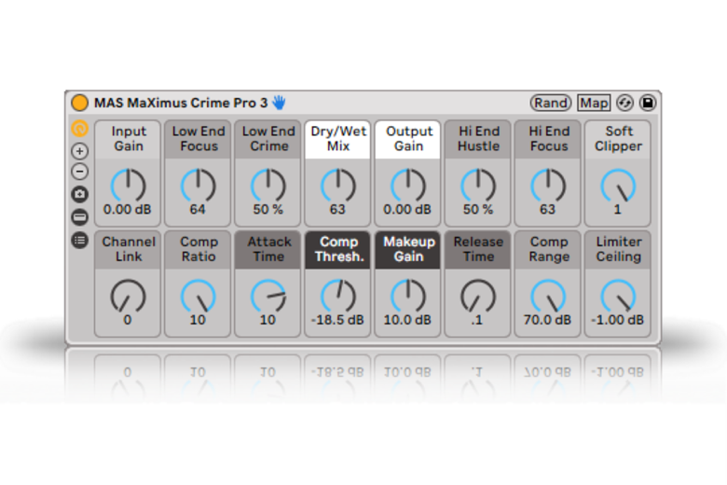Click the Comp Ratio knob
Viewport: 727px width, 485px height.
click(x=198, y=296)
